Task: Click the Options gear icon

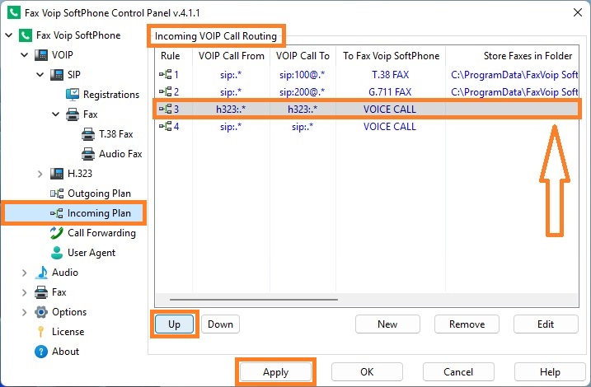Action: pos(41,312)
